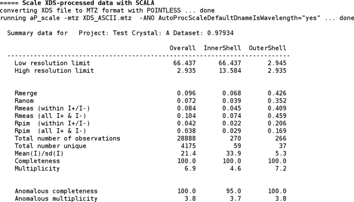Click 'Total number of observations' label
The height and width of the screenshot is (202, 354).
click(67, 138)
